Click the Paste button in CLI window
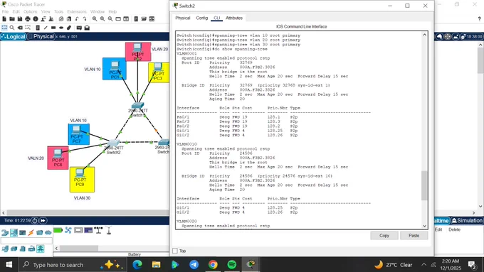 point(414,235)
